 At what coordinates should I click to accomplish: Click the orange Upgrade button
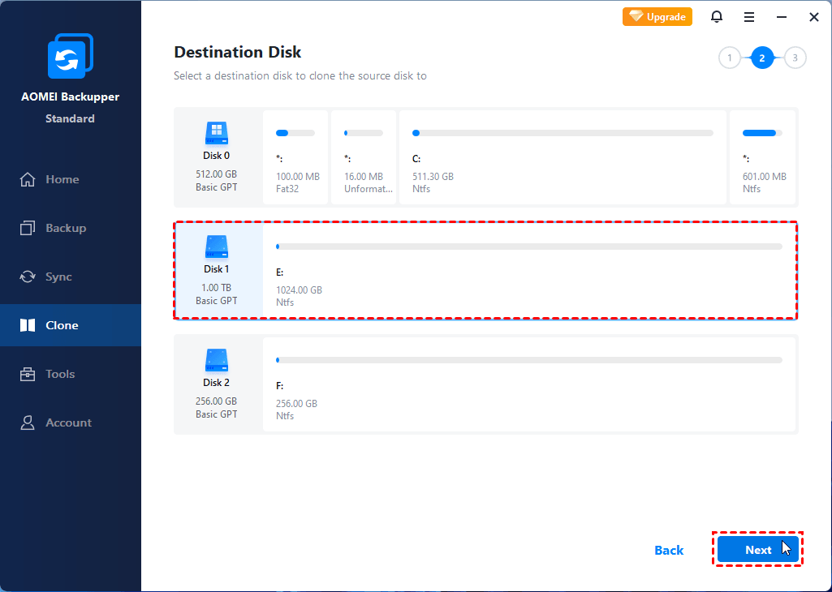tap(657, 17)
